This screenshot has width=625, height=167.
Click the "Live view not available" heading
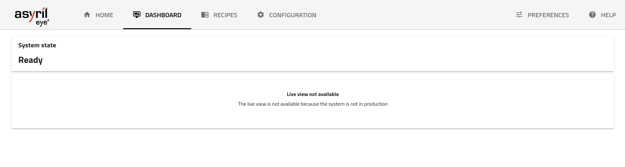(x=312, y=94)
